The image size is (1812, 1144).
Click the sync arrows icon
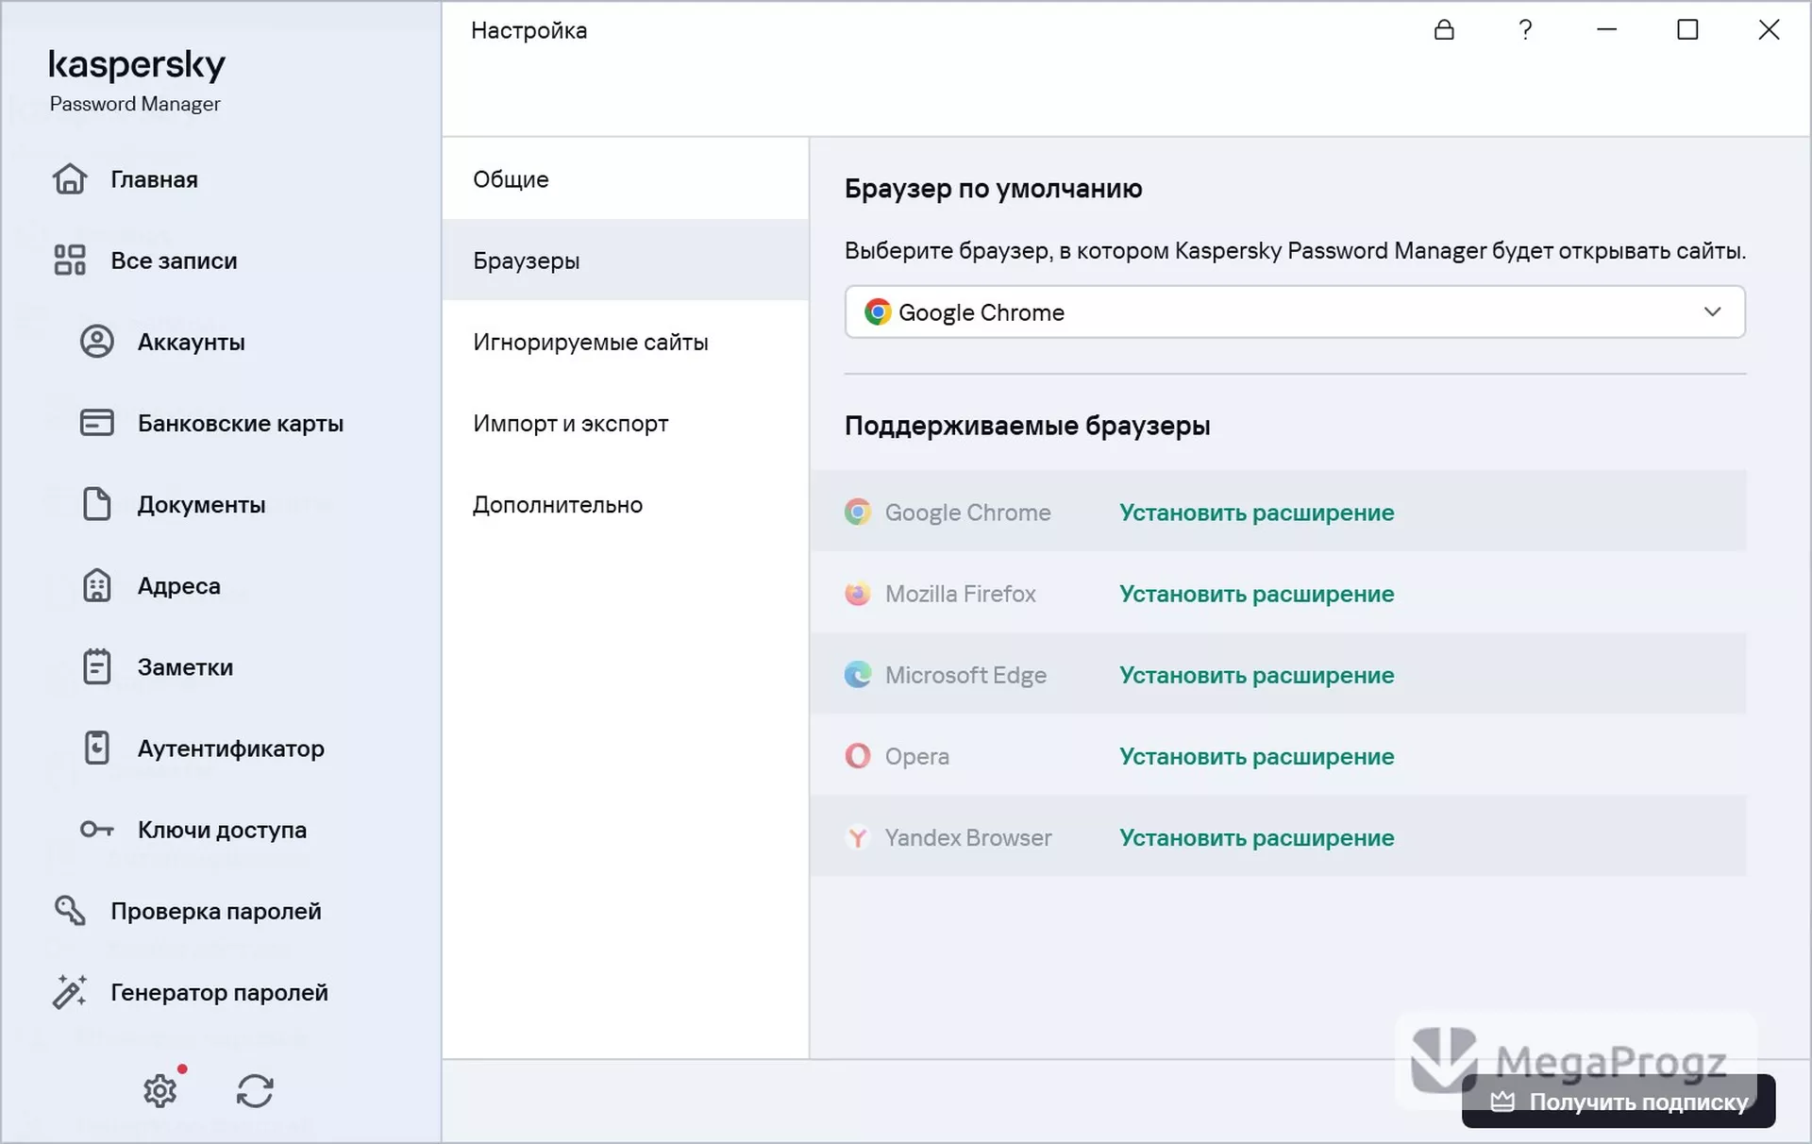click(x=255, y=1090)
